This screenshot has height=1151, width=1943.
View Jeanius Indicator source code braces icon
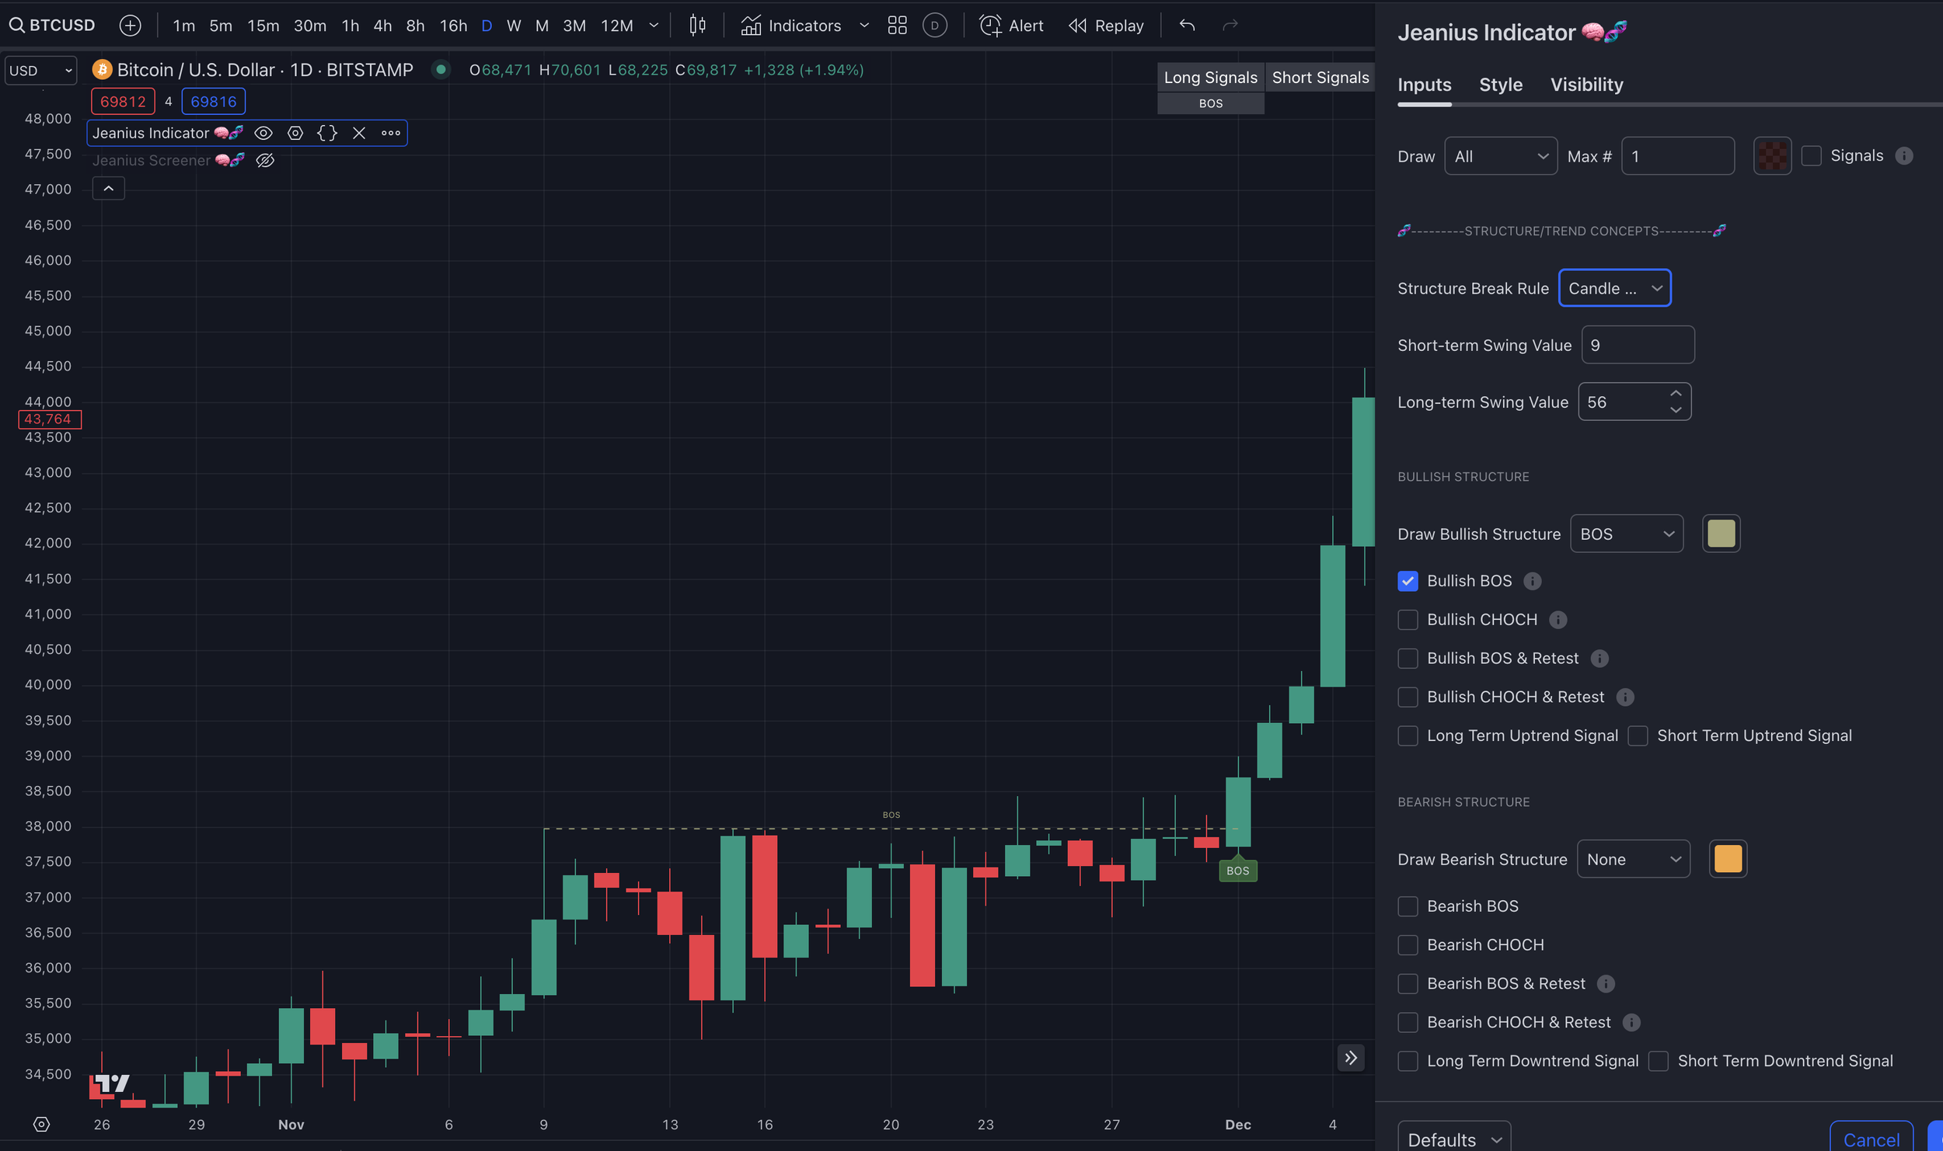pos(327,133)
